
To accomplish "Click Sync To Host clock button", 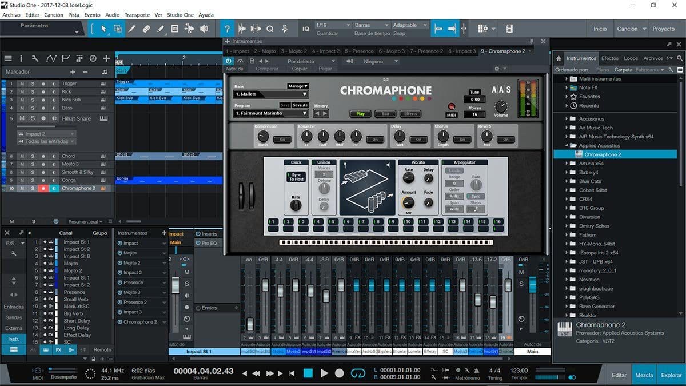I will coord(296,177).
